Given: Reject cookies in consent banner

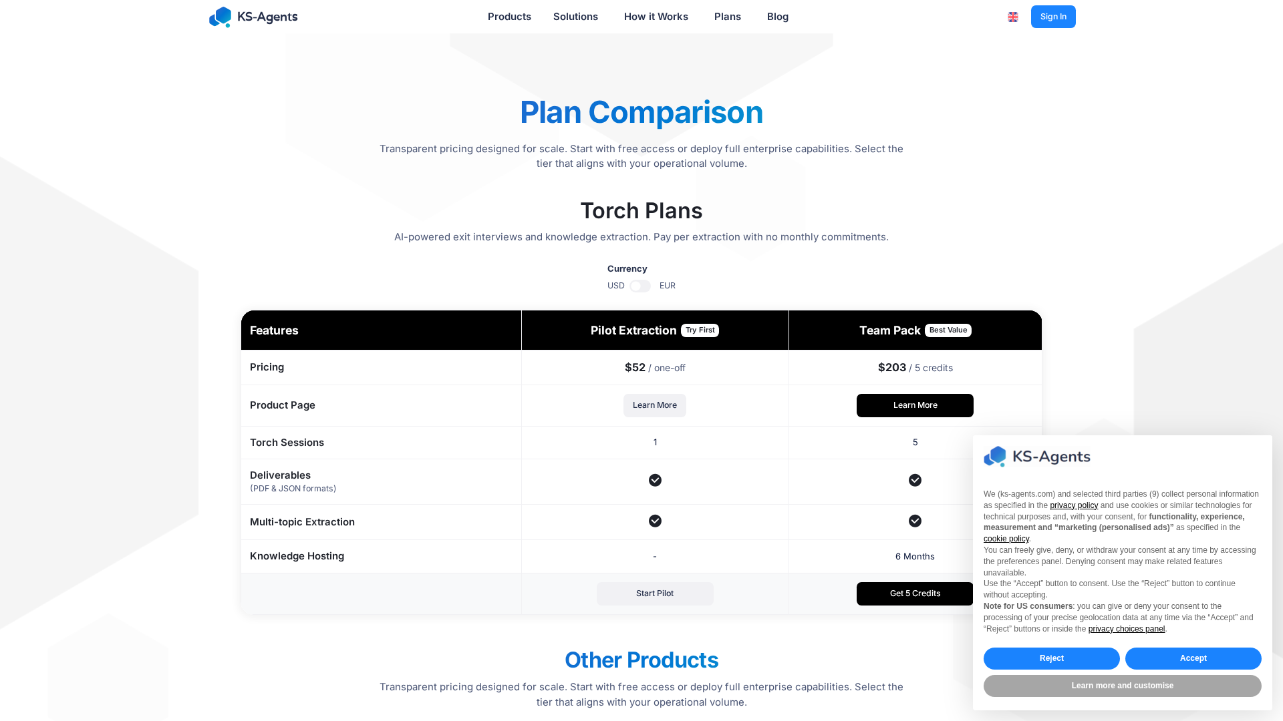Looking at the screenshot, I should click(1051, 658).
